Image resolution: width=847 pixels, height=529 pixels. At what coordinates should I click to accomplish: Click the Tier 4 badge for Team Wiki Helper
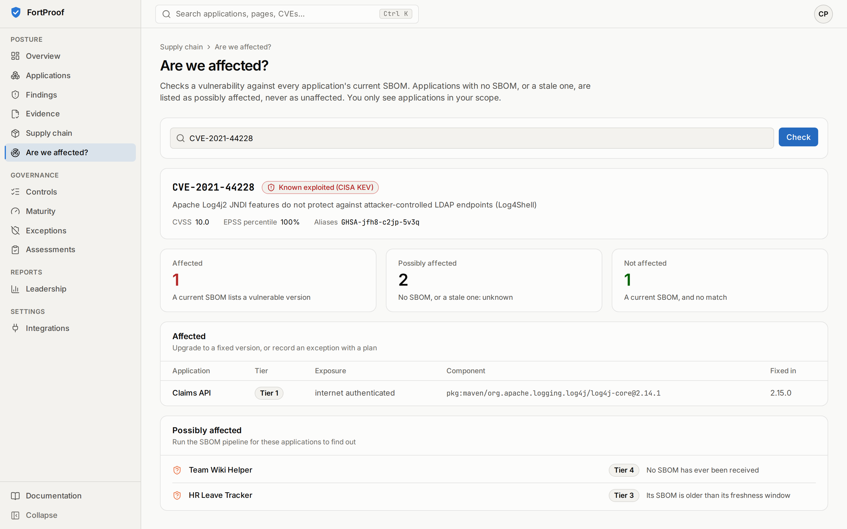coord(624,470)
